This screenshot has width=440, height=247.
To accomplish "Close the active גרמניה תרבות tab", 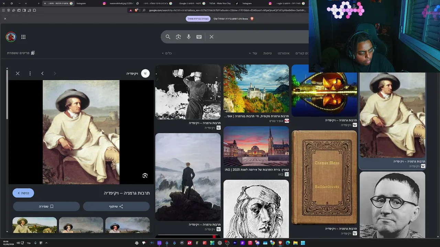I will point(45,3).
